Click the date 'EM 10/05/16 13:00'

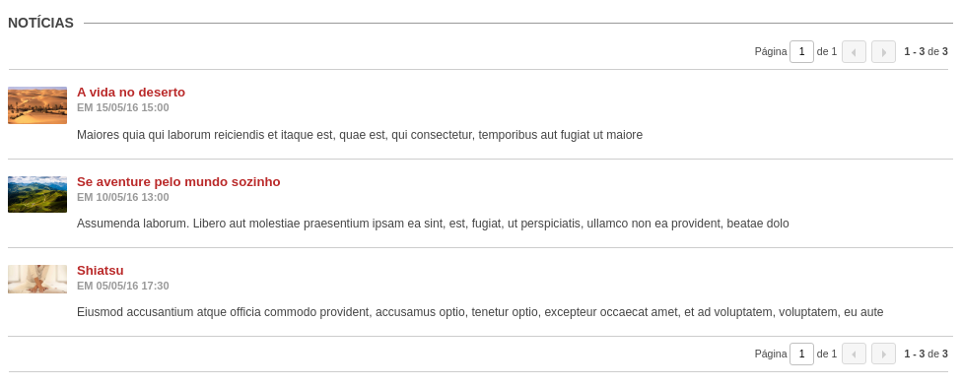tap(123, 197)
